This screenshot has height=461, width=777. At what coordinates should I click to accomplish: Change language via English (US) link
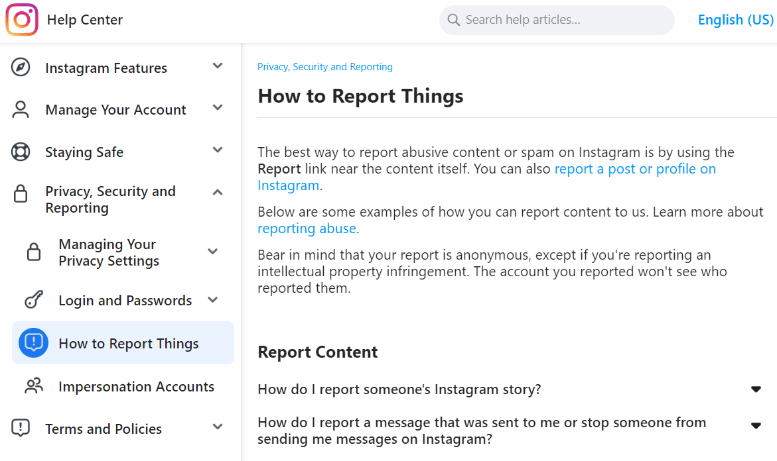[736, 20]
